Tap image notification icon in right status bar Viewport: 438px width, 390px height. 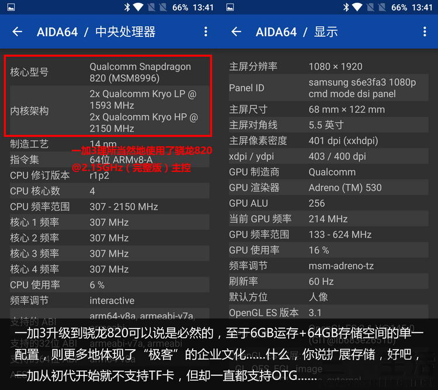[230, 7]
